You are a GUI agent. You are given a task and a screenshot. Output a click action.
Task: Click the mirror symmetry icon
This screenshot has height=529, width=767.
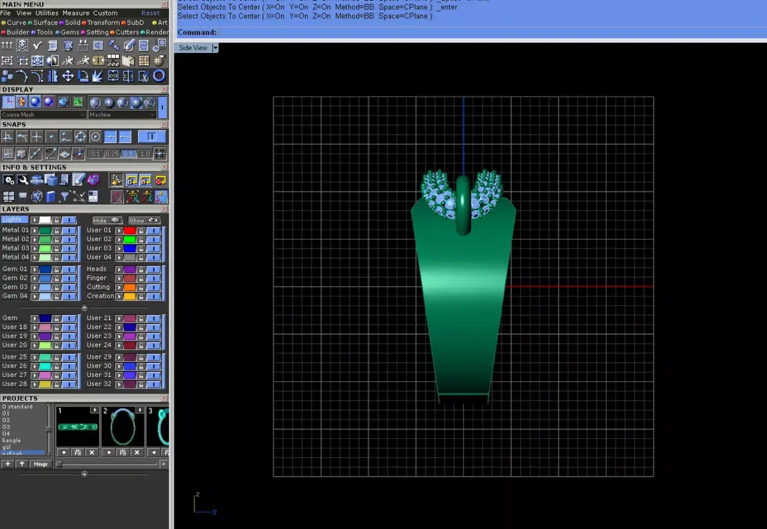pos(52,76)
